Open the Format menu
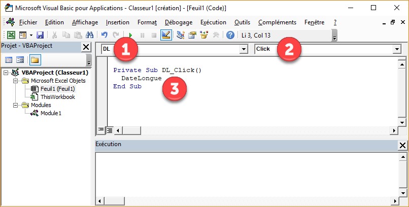Viewport: 409px width, 207px height. (x=147, y=22)
